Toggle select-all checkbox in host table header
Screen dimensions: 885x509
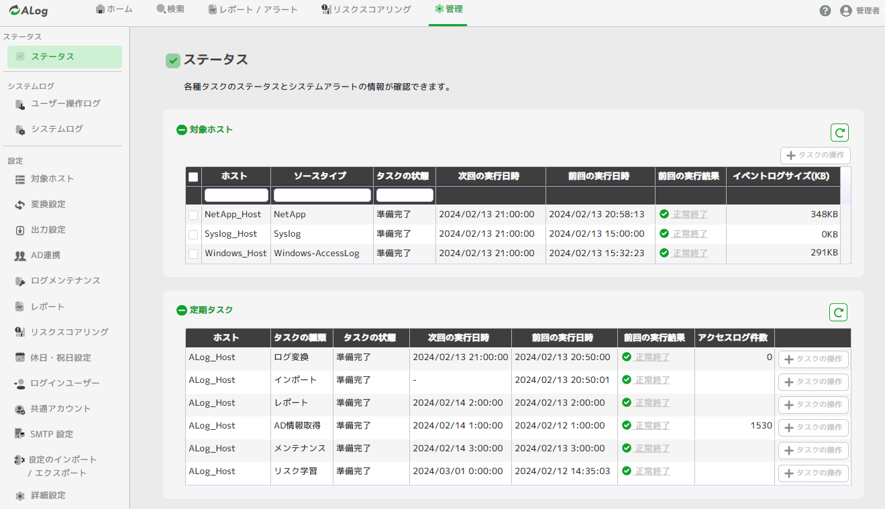click(x=193, y=177)
